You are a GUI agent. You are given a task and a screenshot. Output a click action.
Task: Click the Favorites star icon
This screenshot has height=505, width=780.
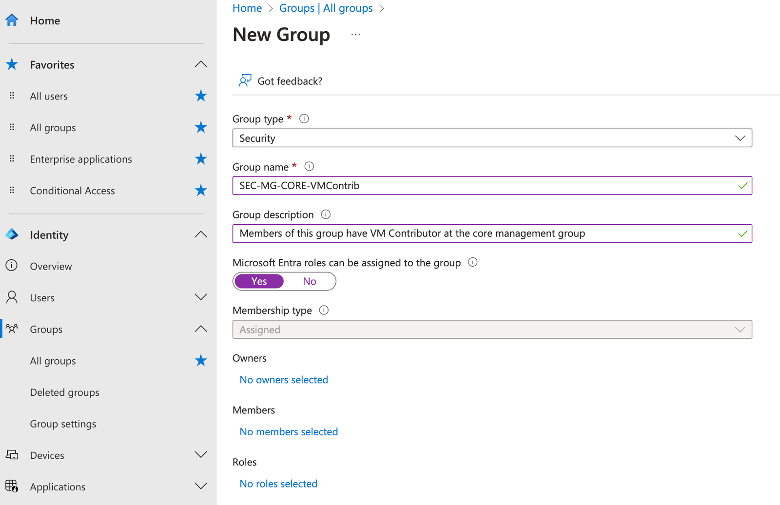pyautogui.click(x=12, y=64)
